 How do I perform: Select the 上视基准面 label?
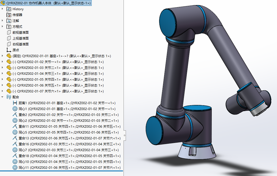coord(21,38)
